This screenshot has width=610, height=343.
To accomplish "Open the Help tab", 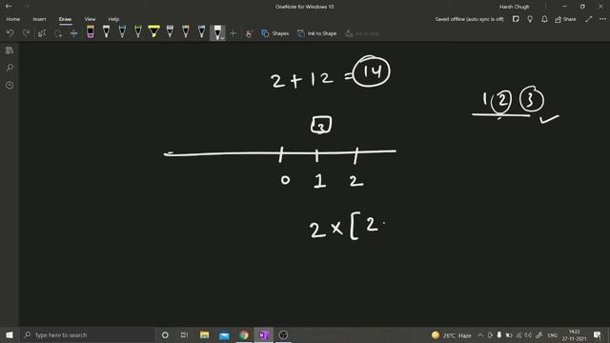I will pyautogui.click(x=113, y=19).
